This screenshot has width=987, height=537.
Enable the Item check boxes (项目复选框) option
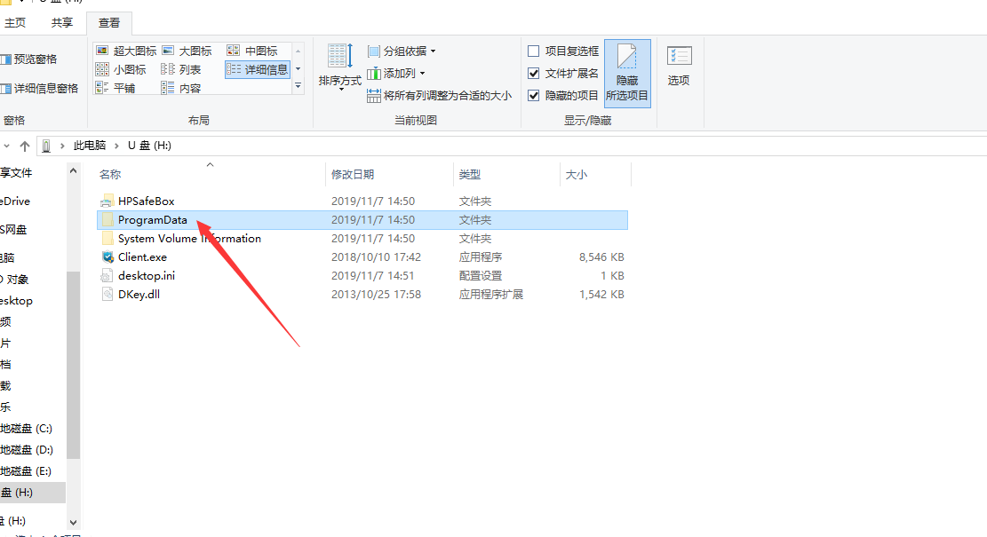click(534, 51)
